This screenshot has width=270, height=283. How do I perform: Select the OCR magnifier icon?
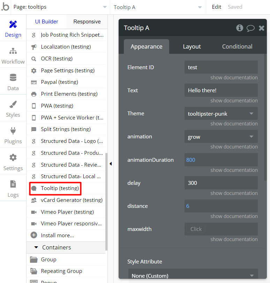point(34,59)
